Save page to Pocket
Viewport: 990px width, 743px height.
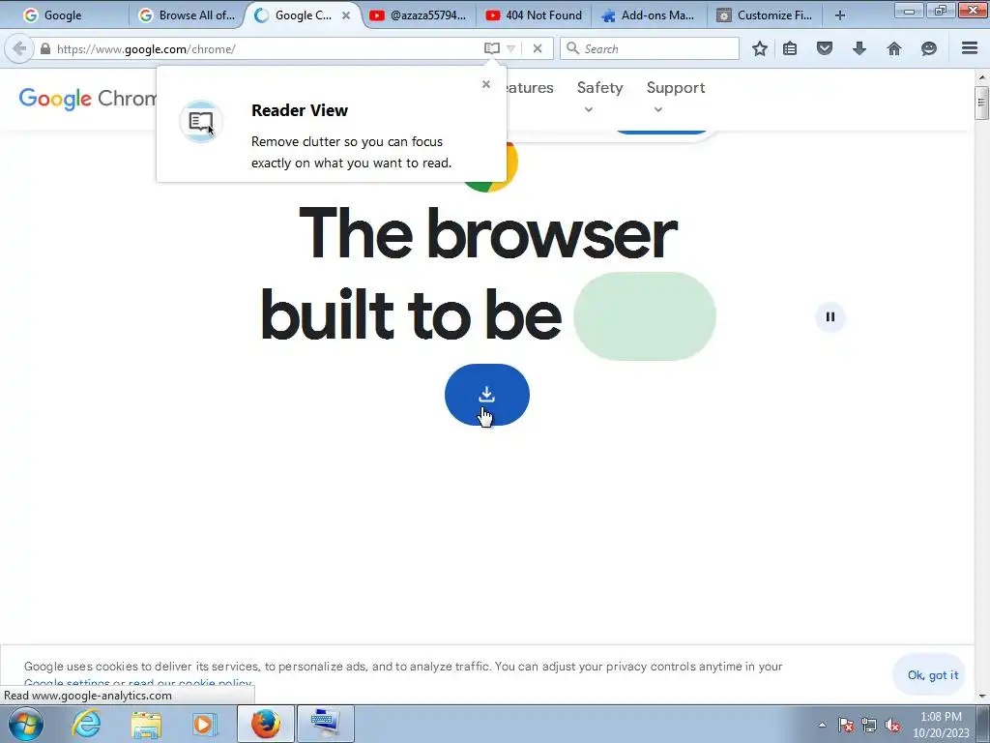tap(825, 48)
